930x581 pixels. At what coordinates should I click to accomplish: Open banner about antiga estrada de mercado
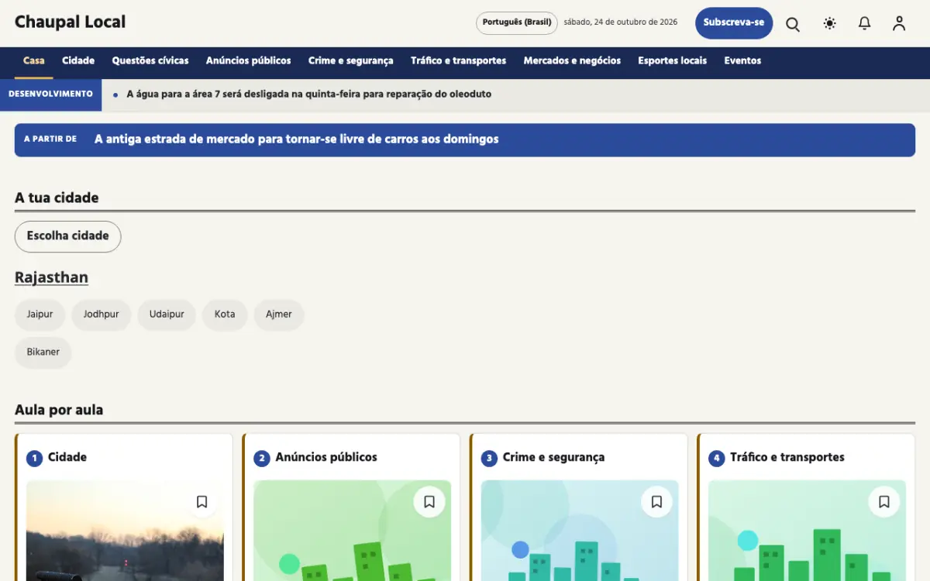point(465,139)
